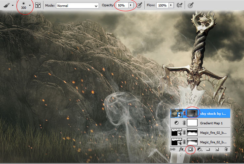Click the Link layers icon
This screenshot has width=244, height=164.
(172, 149)
